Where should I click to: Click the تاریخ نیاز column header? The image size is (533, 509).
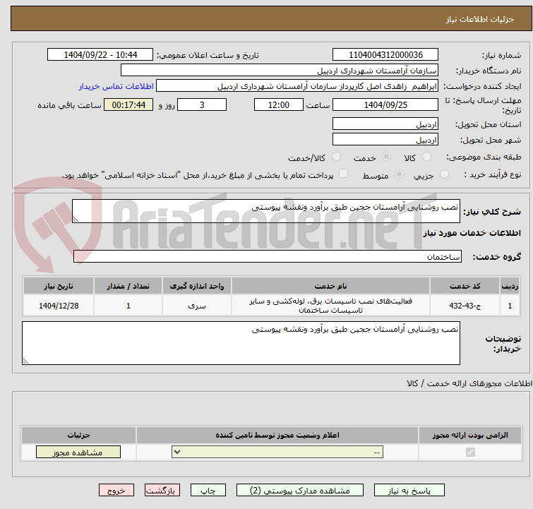pyautogui.click(x=59, y=286)
